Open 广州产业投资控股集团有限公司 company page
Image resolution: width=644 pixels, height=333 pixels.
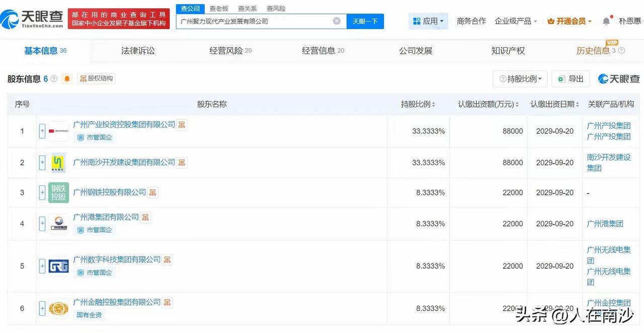124,125
